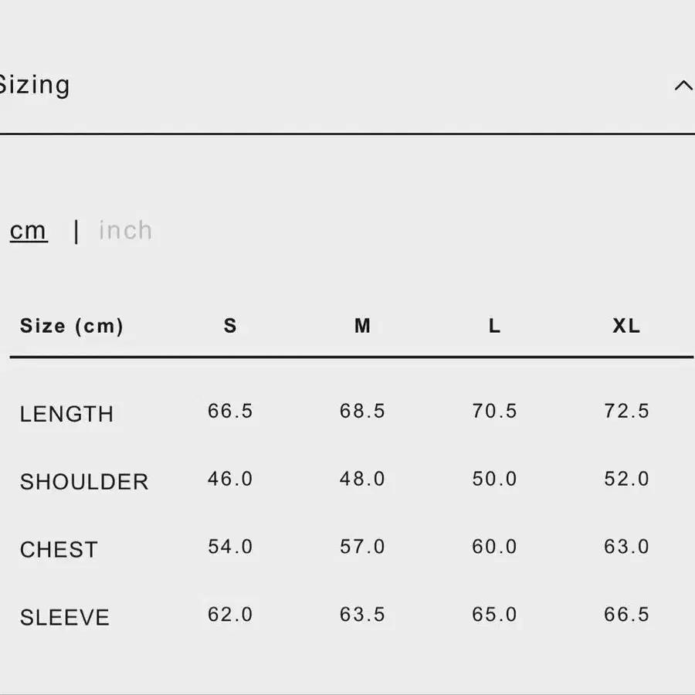This screenshot has height=695, width=695.
Task: Select the M size column header
Action: pyautogui.click(x=362, y=326)
